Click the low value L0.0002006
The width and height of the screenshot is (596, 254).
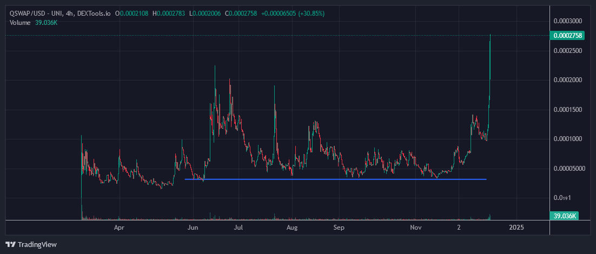205,14
